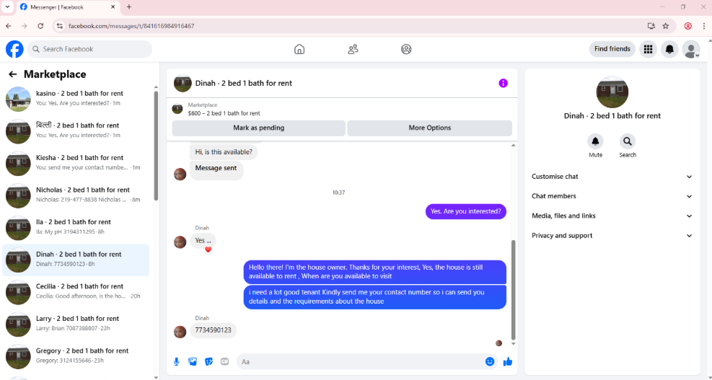Click Dinah's avatar beside the Yes message

180,242
